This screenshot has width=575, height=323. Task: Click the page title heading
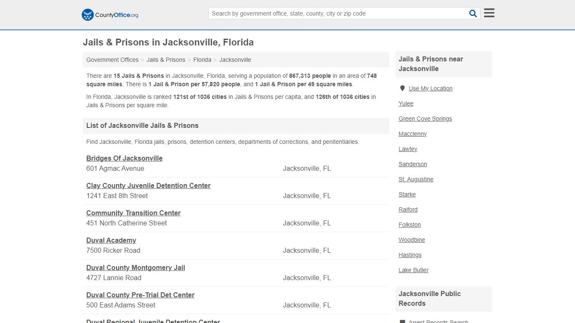pyautogui.click(x=168, y=42)
